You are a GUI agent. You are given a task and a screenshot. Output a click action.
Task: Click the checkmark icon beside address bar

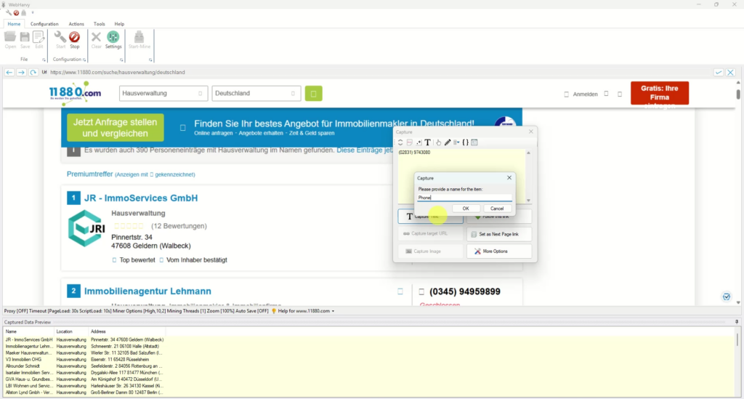(719, 72)
